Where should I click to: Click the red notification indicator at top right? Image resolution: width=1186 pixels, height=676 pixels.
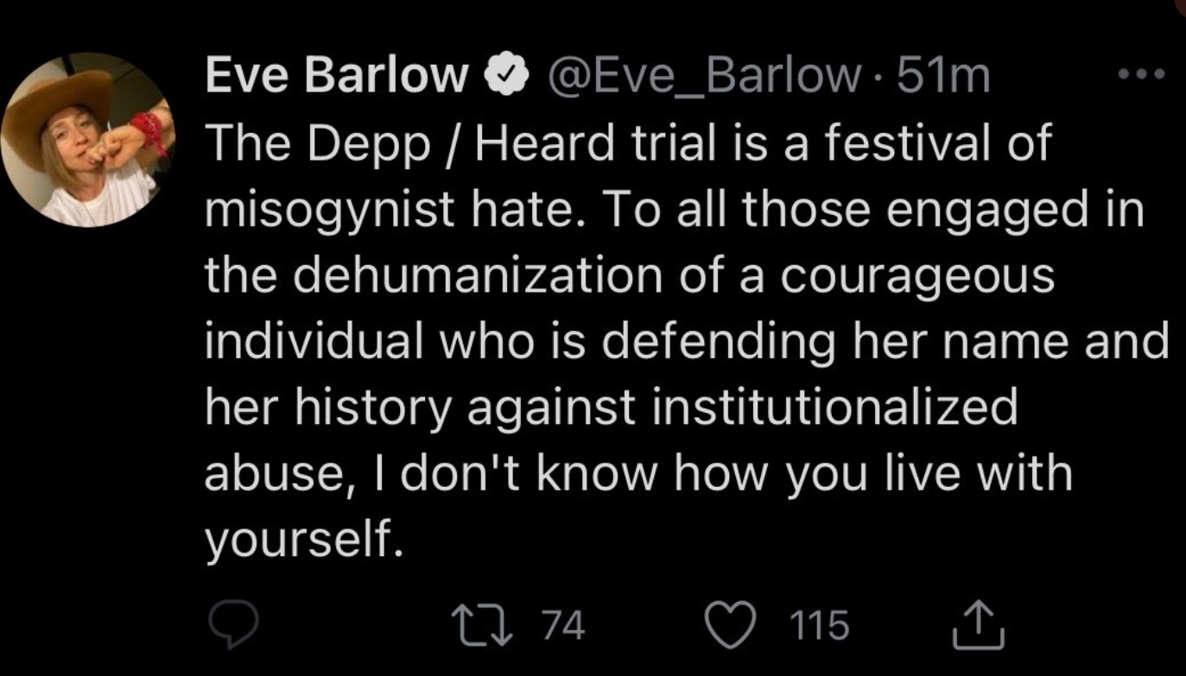click(x=1180, y=7)
